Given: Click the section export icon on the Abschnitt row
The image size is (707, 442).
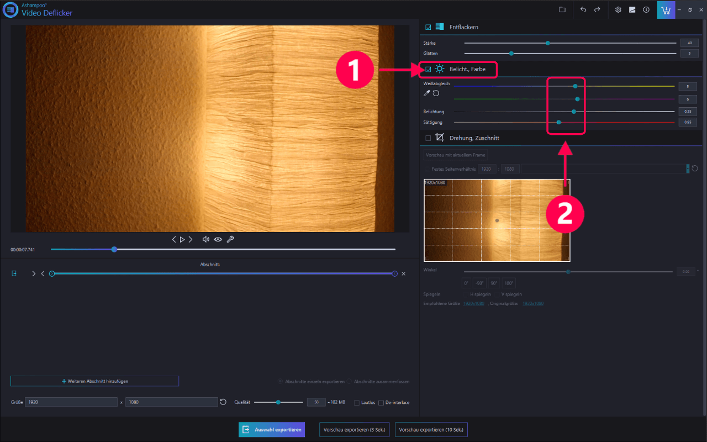Looking at the screenshot, I should [x=14, y=273].
